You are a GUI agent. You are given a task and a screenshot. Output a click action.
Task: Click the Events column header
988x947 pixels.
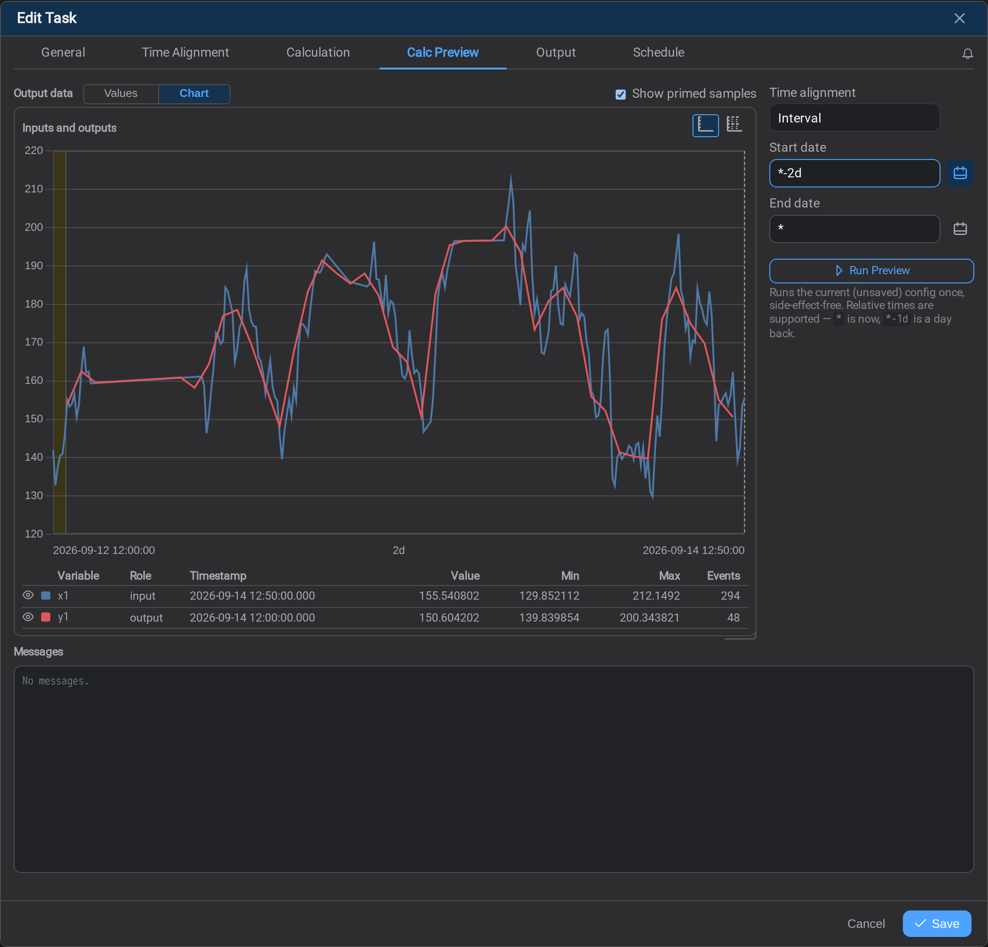pos(723,575)
